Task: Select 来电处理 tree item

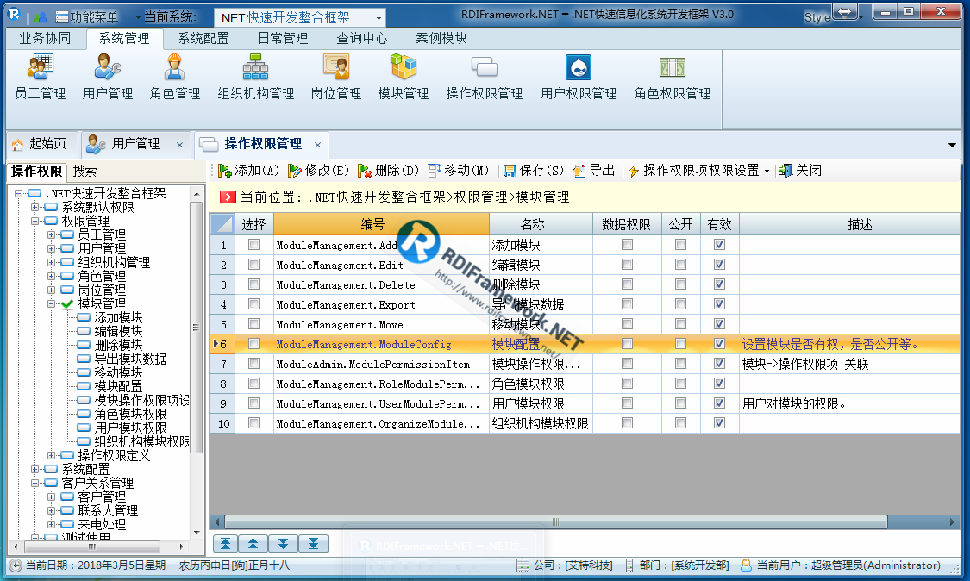Action: coord(102,524)
